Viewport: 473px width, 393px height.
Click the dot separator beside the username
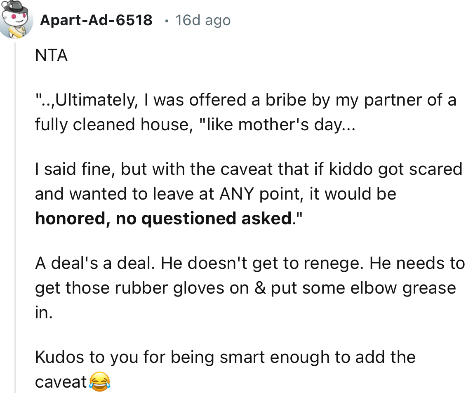point(166,20)
